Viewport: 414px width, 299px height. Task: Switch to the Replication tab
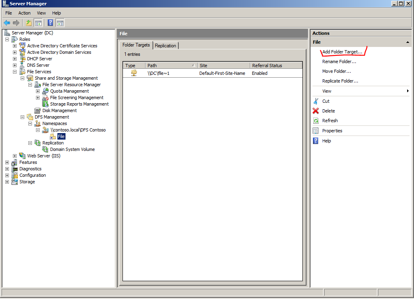click(165, 46)
